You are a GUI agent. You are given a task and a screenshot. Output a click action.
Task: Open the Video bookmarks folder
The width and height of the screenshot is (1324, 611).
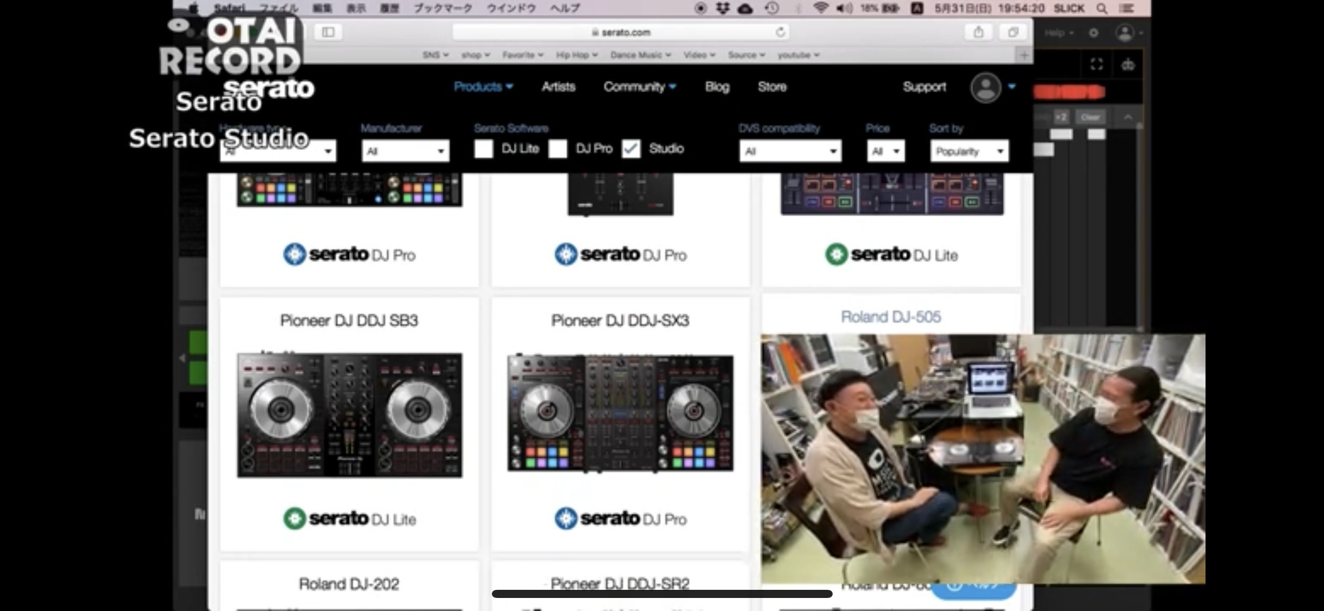(700, 55)
